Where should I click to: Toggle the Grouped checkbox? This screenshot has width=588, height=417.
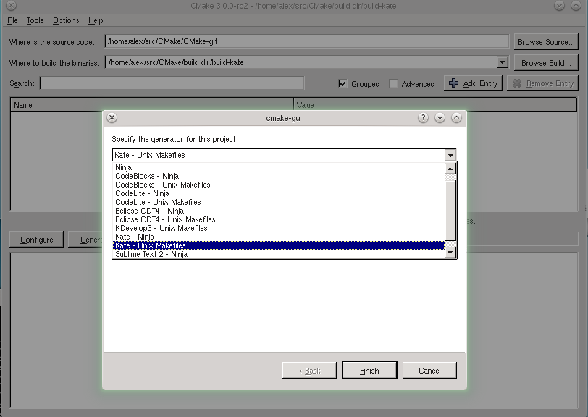click(x=343, y=84)
